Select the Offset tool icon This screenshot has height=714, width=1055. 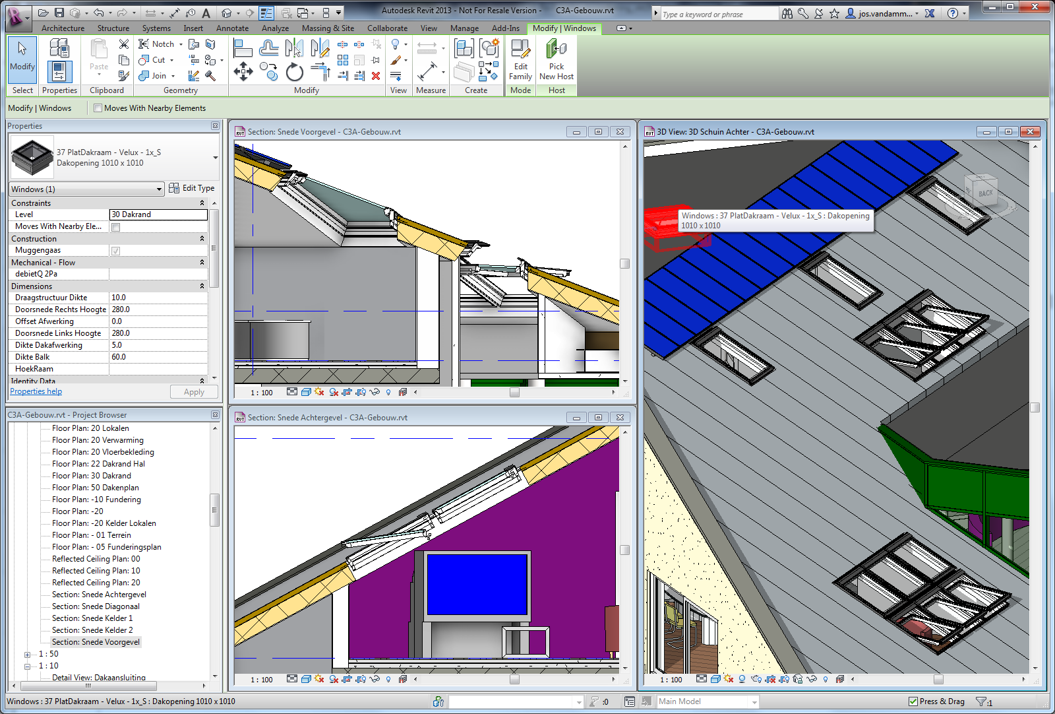point(268,48)
